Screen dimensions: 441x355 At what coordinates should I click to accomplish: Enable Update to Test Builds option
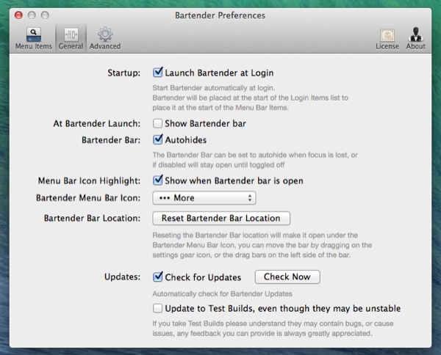157,308
